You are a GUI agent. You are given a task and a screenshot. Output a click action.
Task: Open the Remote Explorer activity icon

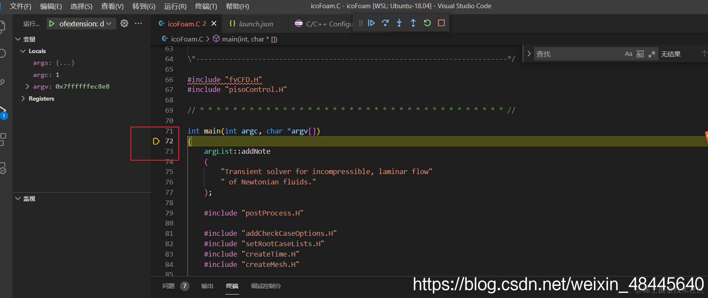pyautogui.click(x=3, y=168)
